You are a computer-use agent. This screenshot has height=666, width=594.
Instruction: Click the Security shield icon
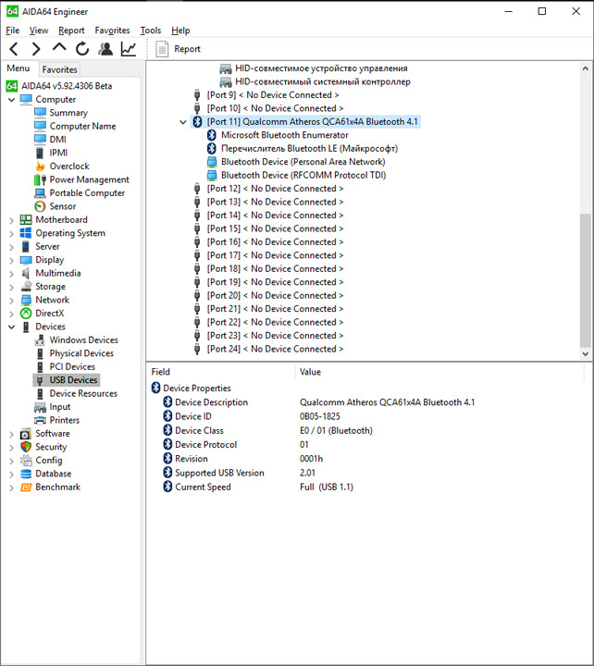tap(26, 447)
